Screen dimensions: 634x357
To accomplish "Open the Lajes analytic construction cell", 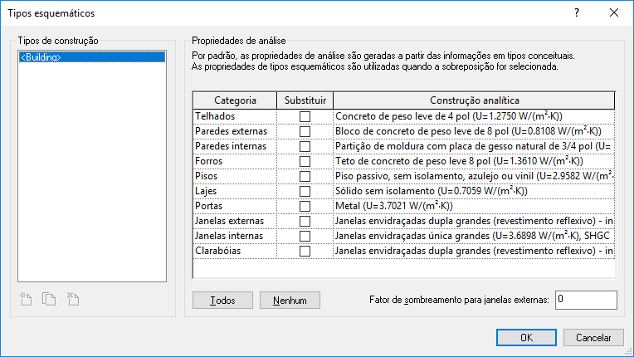I will (x=473, y=191).
